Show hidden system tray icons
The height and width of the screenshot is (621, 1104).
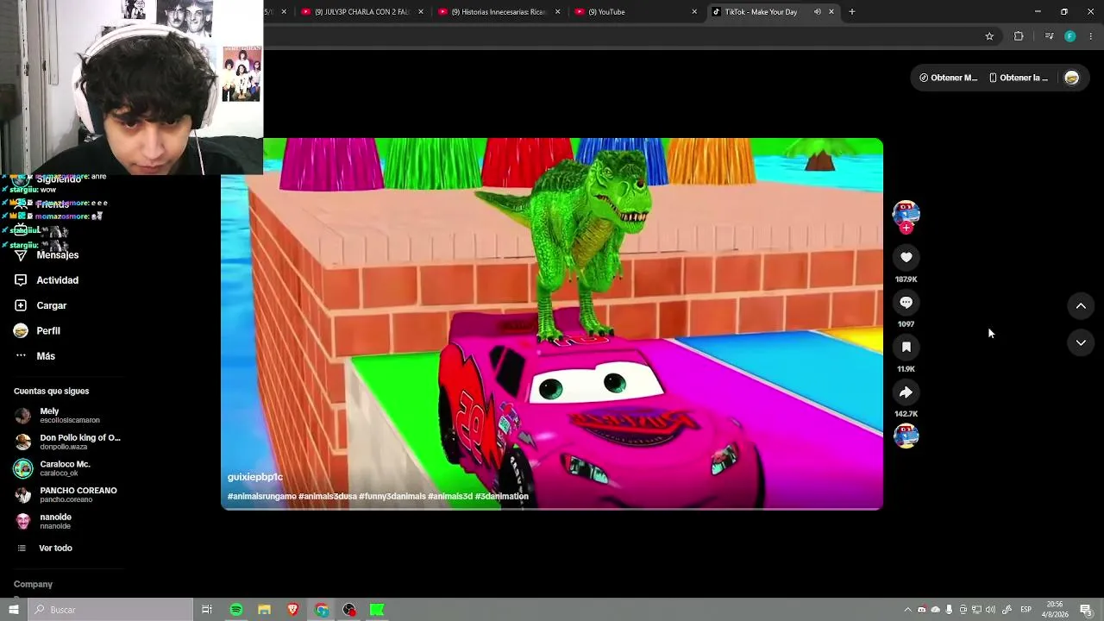pyautogui.click(x=907, y=610)
